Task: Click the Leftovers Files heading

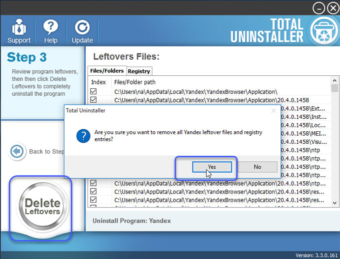Action: click(126, 57)
